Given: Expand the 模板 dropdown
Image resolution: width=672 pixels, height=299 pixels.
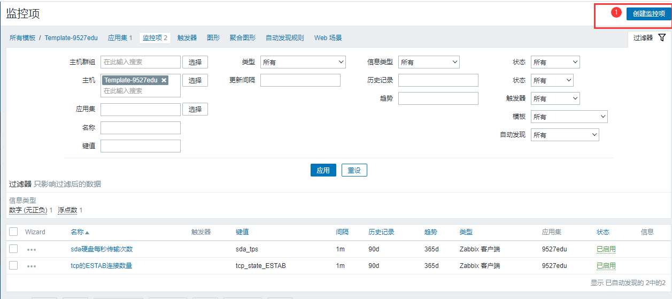Looking at the screenshot, I should tap(569, 117).
